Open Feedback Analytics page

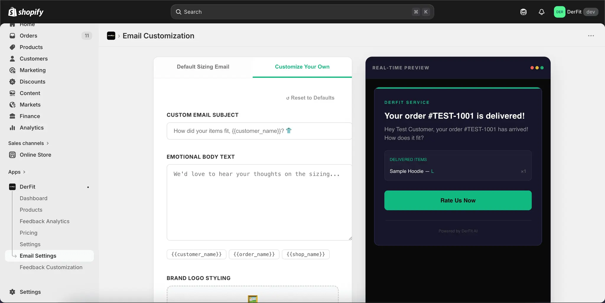pyautogui.click(x=45, y=221)
